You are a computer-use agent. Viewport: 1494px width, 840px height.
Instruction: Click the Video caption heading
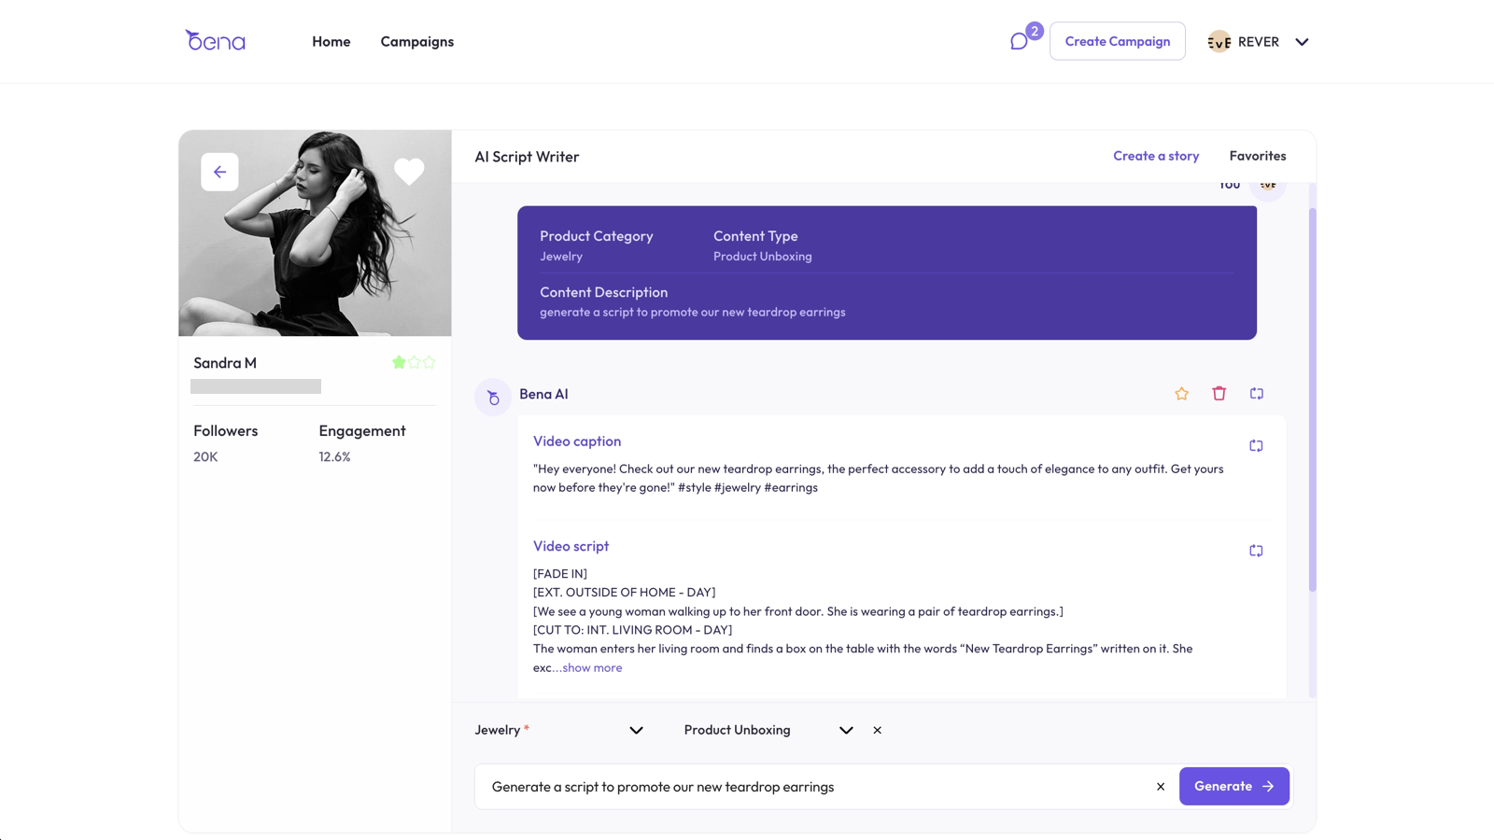tap(577, 441)
